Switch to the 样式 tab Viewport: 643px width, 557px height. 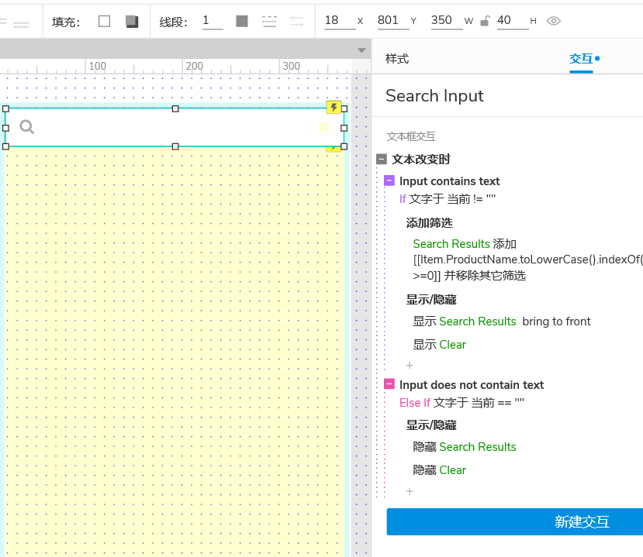coord(396,59)
